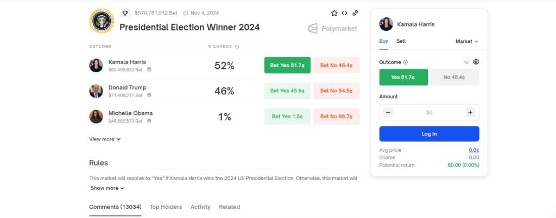The height and width of the screenshot is (218, 556).
Task: Open the Market order type dropdown
Action: point(466,41)
